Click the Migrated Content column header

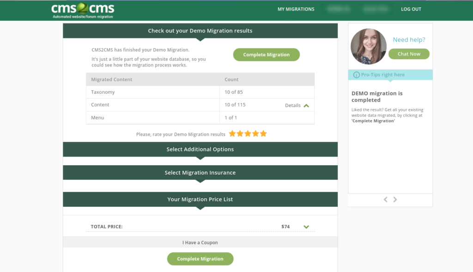(112, 79)
